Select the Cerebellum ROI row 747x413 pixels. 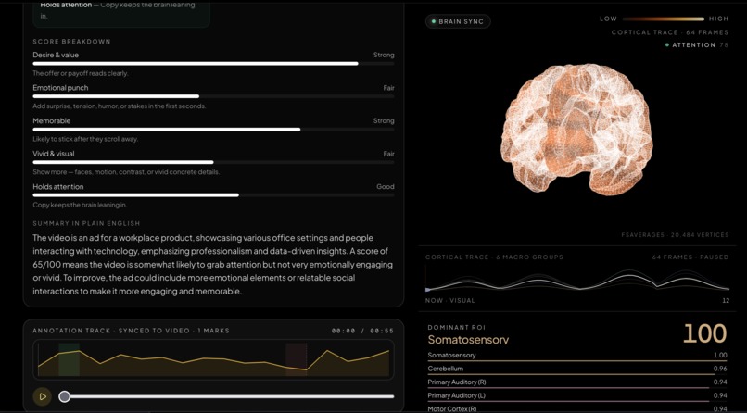(x=577, y=369)
